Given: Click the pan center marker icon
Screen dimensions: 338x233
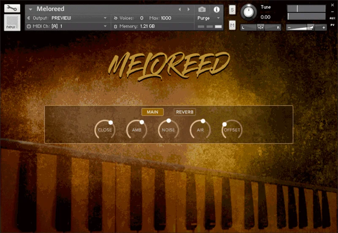Looking at the screenshot, I should pos(261,27).
